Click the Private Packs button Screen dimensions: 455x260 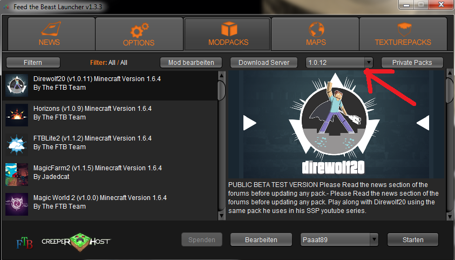(x=412, y=63)
